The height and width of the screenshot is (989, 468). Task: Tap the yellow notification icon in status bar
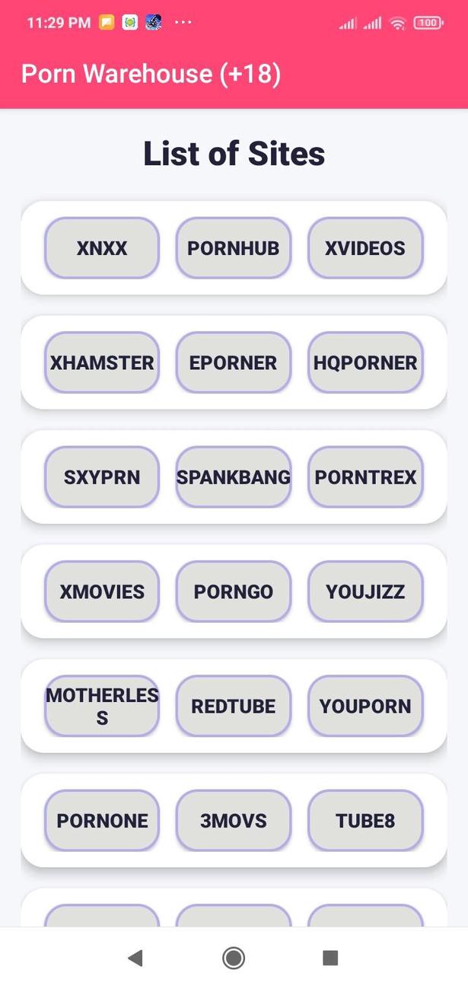coord(107,23)
